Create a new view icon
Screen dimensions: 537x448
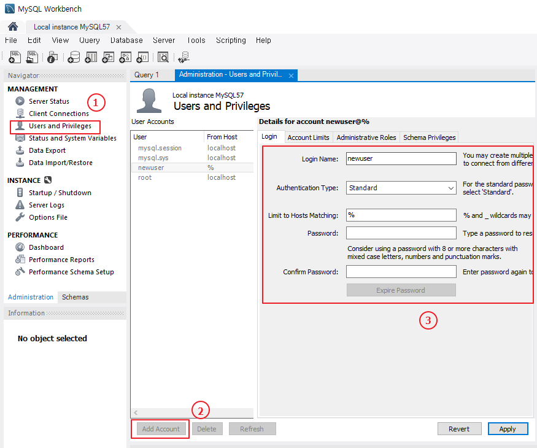pyautogui.click(x=108, y=57)
